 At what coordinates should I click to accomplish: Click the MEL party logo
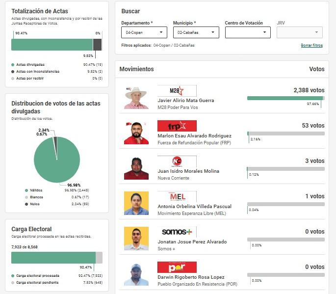pyautogui.click(x=177, y=197)
